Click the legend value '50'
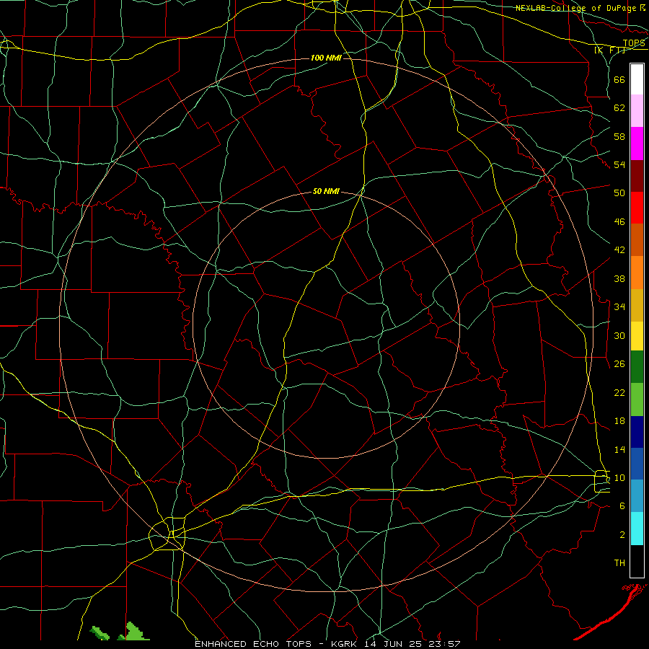 [x=619, y=193]
